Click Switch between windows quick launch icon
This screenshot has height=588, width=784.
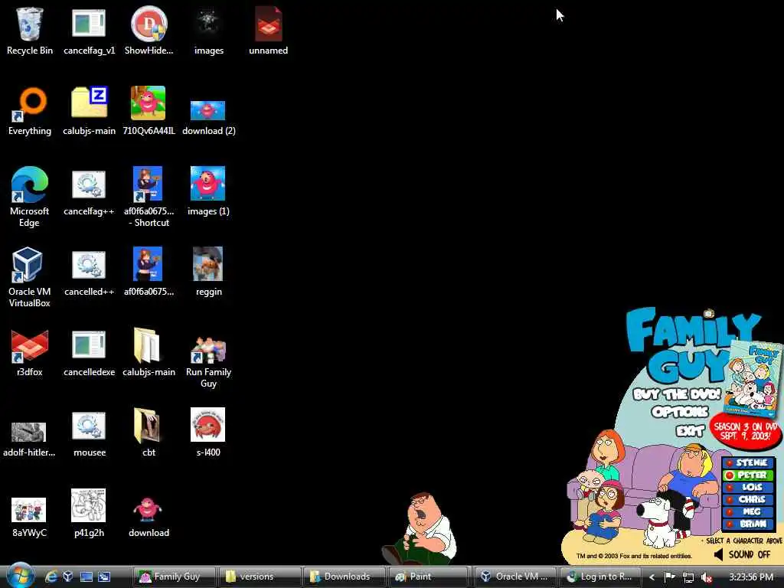click(x=104, y=577)
